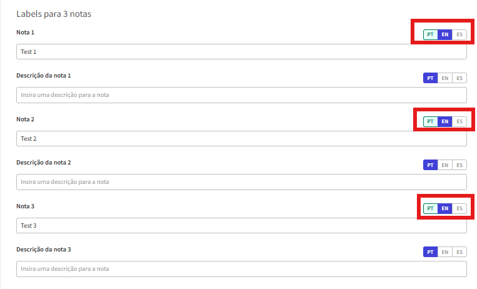Image resolution: width=477 pixels, height=289 pixels.
Task: Click the Nota 3 field containing Test 3
Action: coord(241,226)
